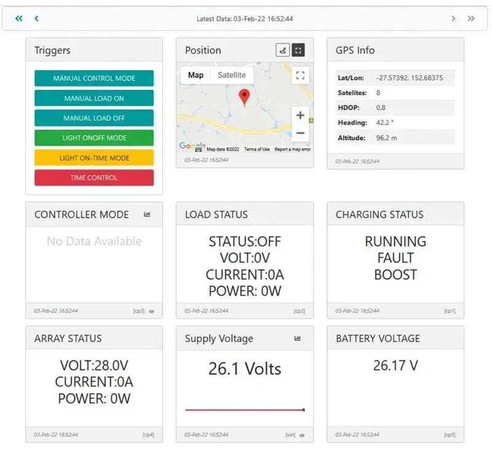Activate LIGHT ON-TIME MODE button
The width and height of the screenshot is (492, 450).
coord(94,158)
